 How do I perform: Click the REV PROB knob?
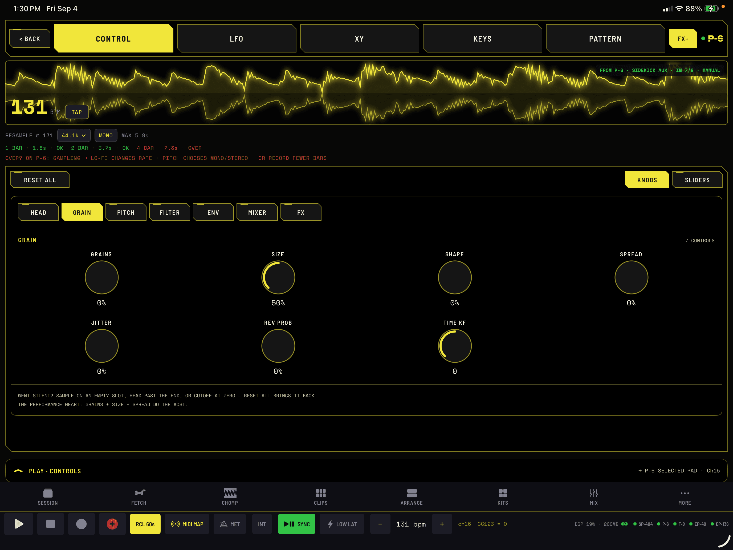point(278,346)
